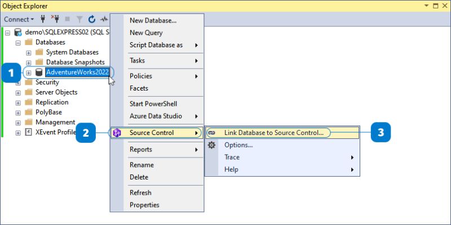The height and width of the screenshot is (225, 451).
Task: Maximize the Object Explorer panel
Action: point(435,6)
